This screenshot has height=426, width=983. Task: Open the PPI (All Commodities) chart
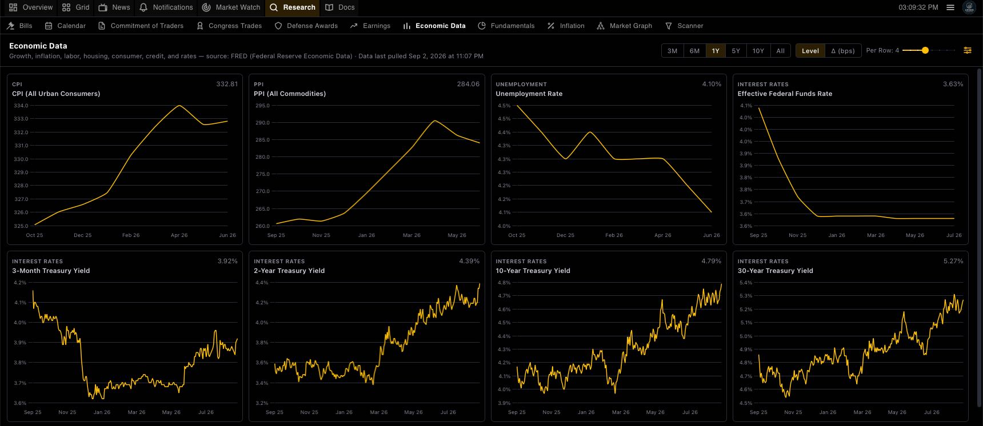[x=367, y=159]
